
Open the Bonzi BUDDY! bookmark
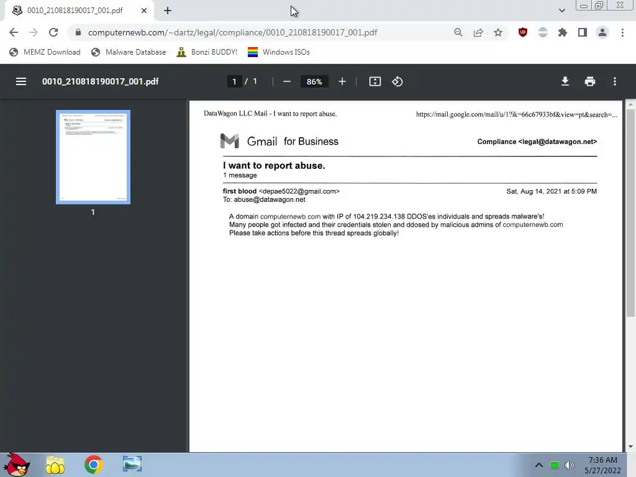click(207, 52)
